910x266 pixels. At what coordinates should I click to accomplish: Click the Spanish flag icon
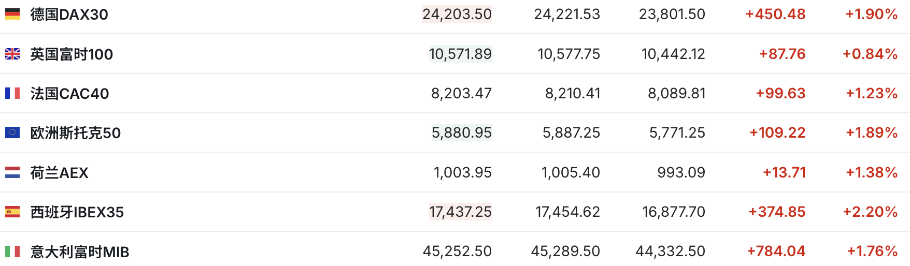[12, 212]
